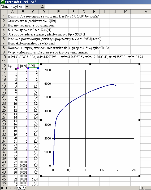151x190 pixels.
Task: Click chart top-center resize handle
Action: tap(90, 64)
